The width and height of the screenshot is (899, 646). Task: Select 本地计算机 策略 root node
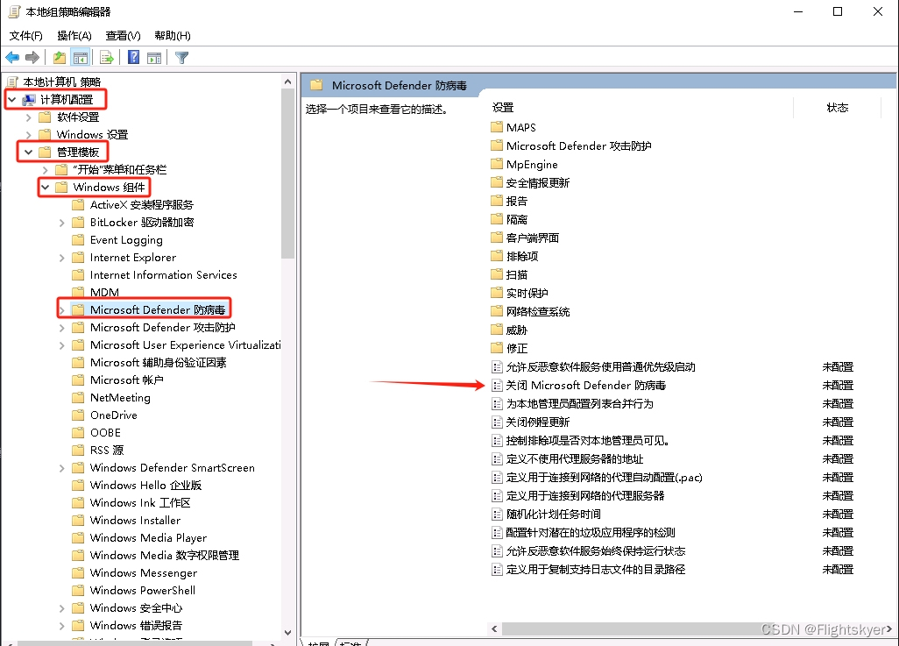61,82
